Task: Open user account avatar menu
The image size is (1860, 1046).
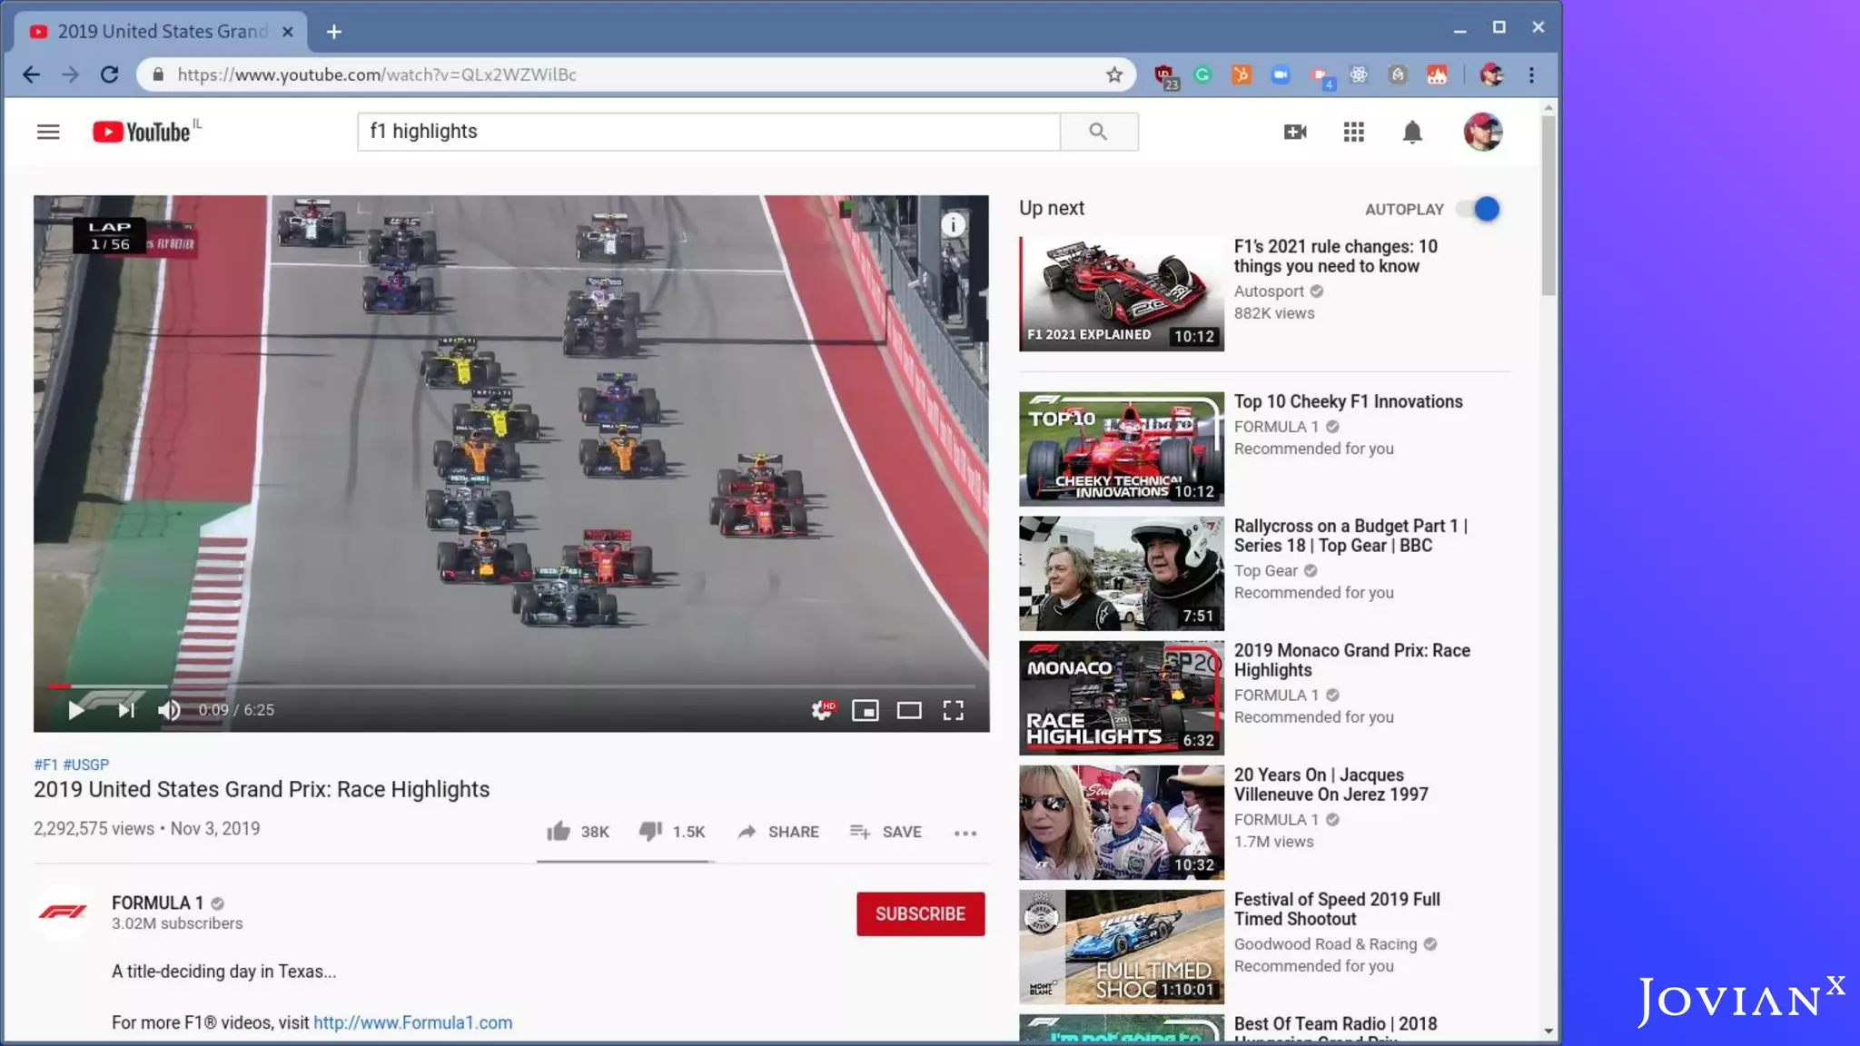Action: pyautogui.click(x=1482, y=133)
